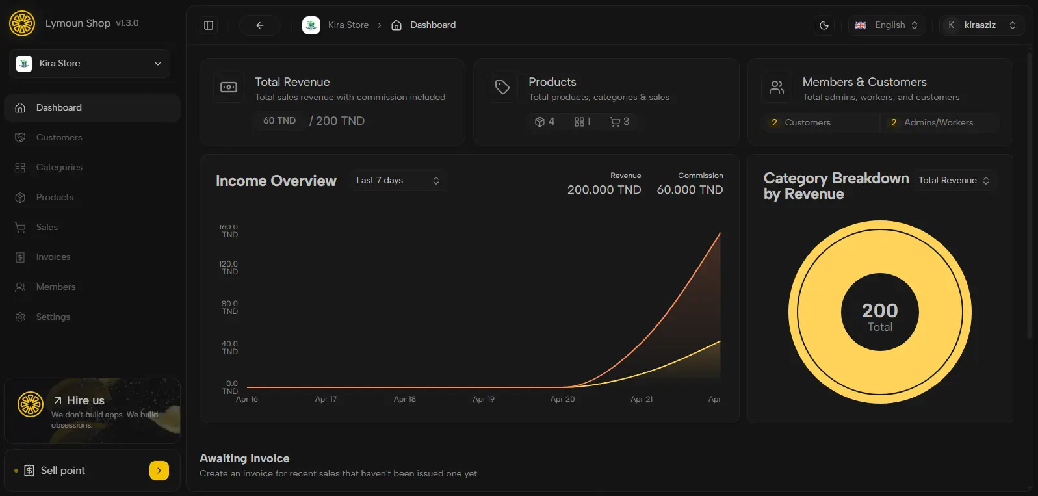This screenshot has width=1038, height=496.
Task: Click Kira Store breadcrumb link
Action: coord(348,25)
